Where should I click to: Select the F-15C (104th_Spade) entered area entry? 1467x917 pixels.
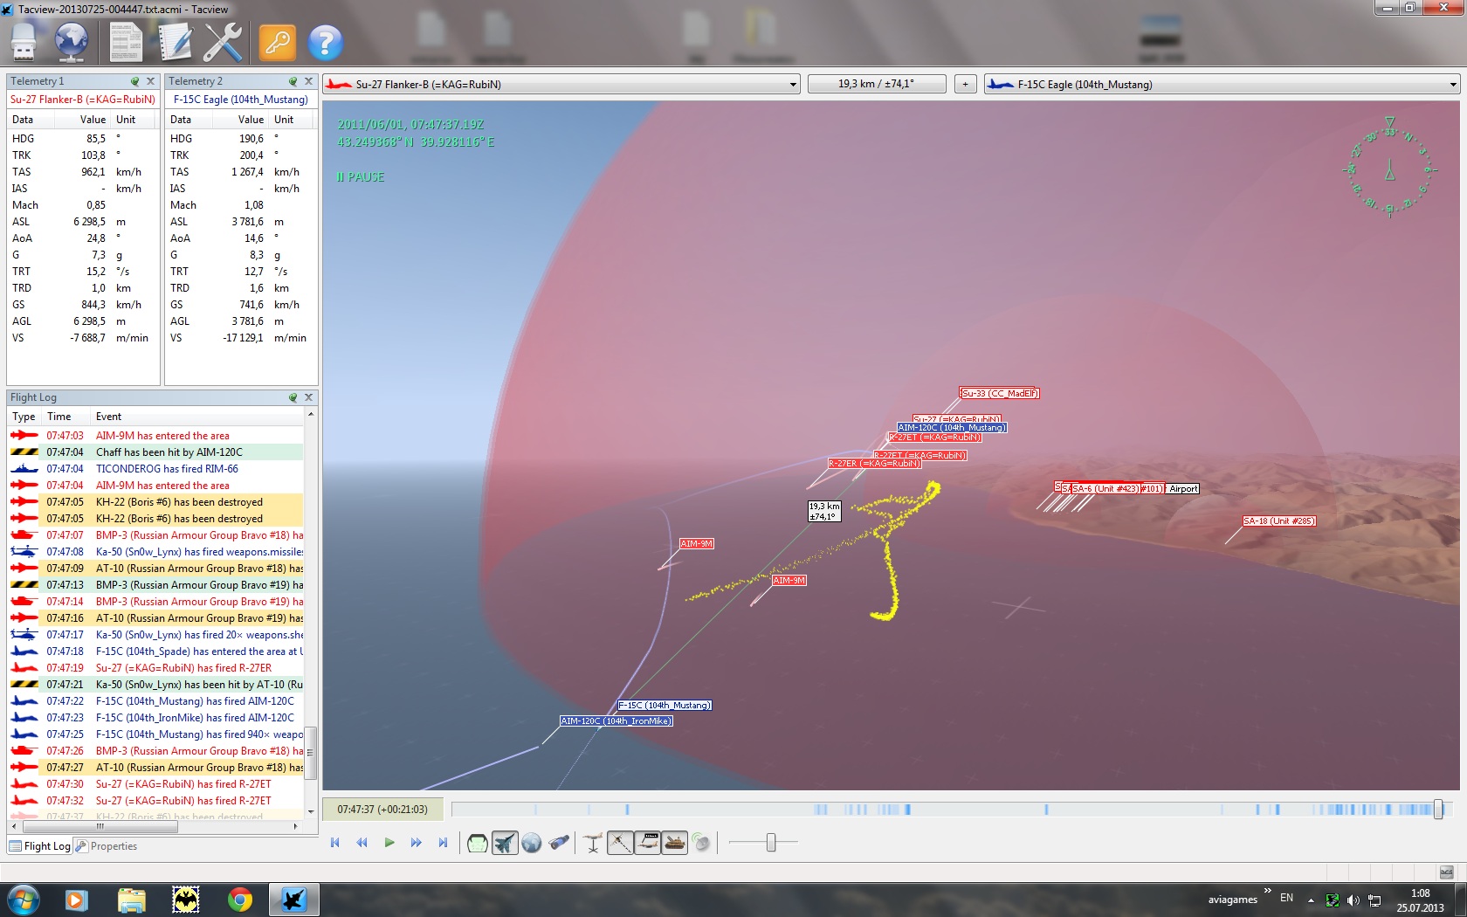point(155,652)
